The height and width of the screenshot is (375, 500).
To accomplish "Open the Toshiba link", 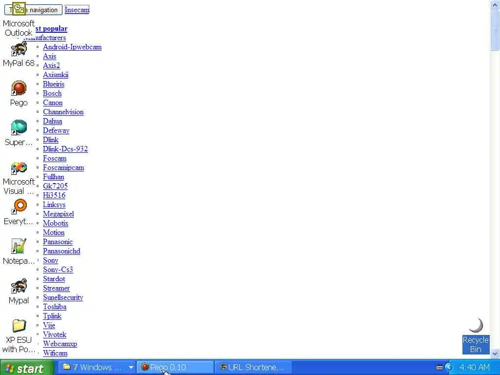I will [55, 307].
